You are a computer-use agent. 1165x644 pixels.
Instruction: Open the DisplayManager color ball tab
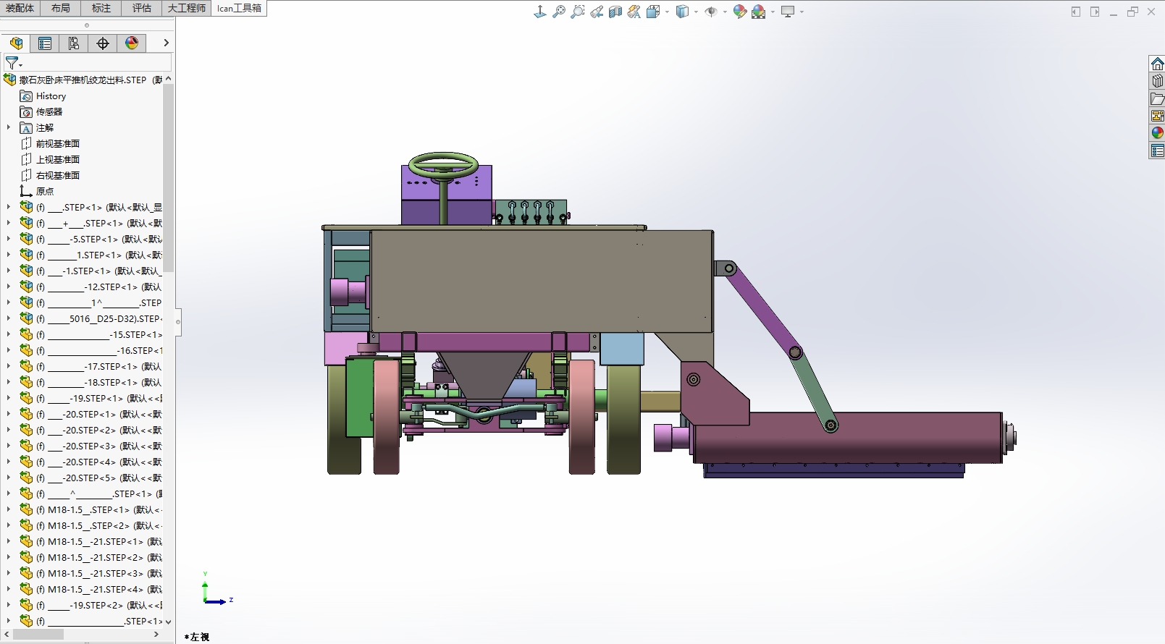coord(132,43)
